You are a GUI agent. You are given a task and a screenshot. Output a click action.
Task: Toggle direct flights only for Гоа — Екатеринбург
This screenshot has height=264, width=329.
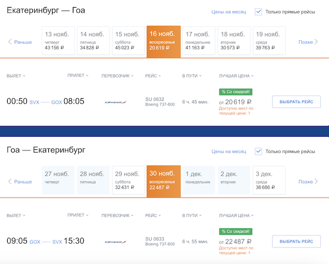(x=259, y=151)
